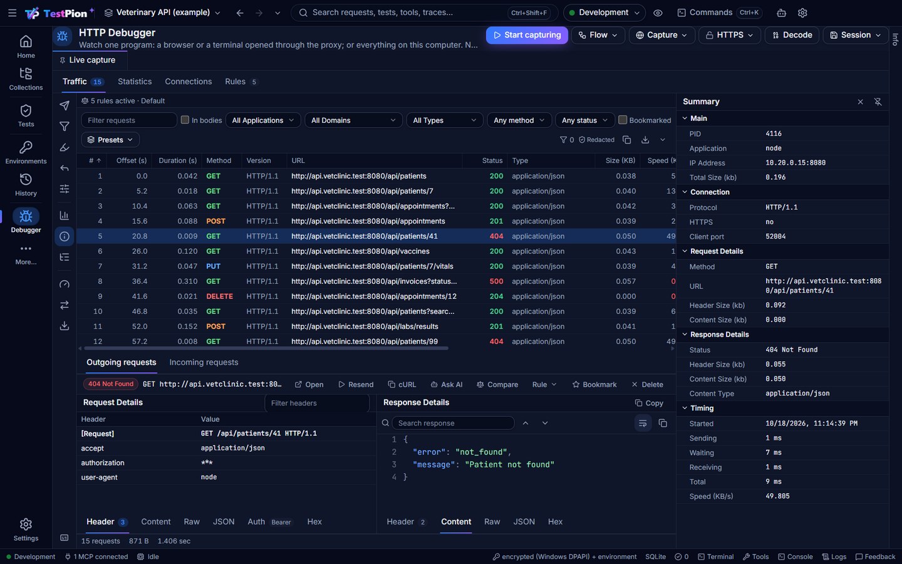The height and width of the screenshot is (564, 902).
Task: Open More sidebar options
Action: tap(26, 254)
